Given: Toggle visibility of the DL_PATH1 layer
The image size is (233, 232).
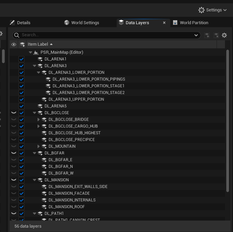Looking at the screenshot, I should point(14,214).
